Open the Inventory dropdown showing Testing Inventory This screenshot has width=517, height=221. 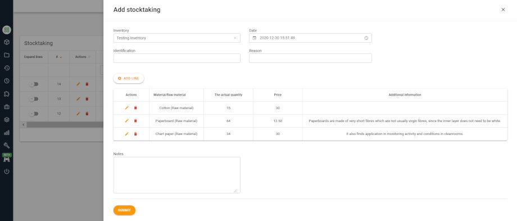[176, 38]
